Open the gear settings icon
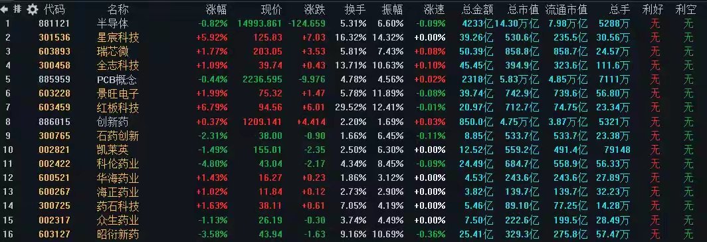This screenshot has height=242, width=707. point(33,9)
